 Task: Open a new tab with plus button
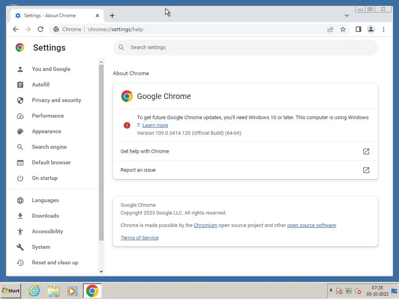tap(112, 16)
